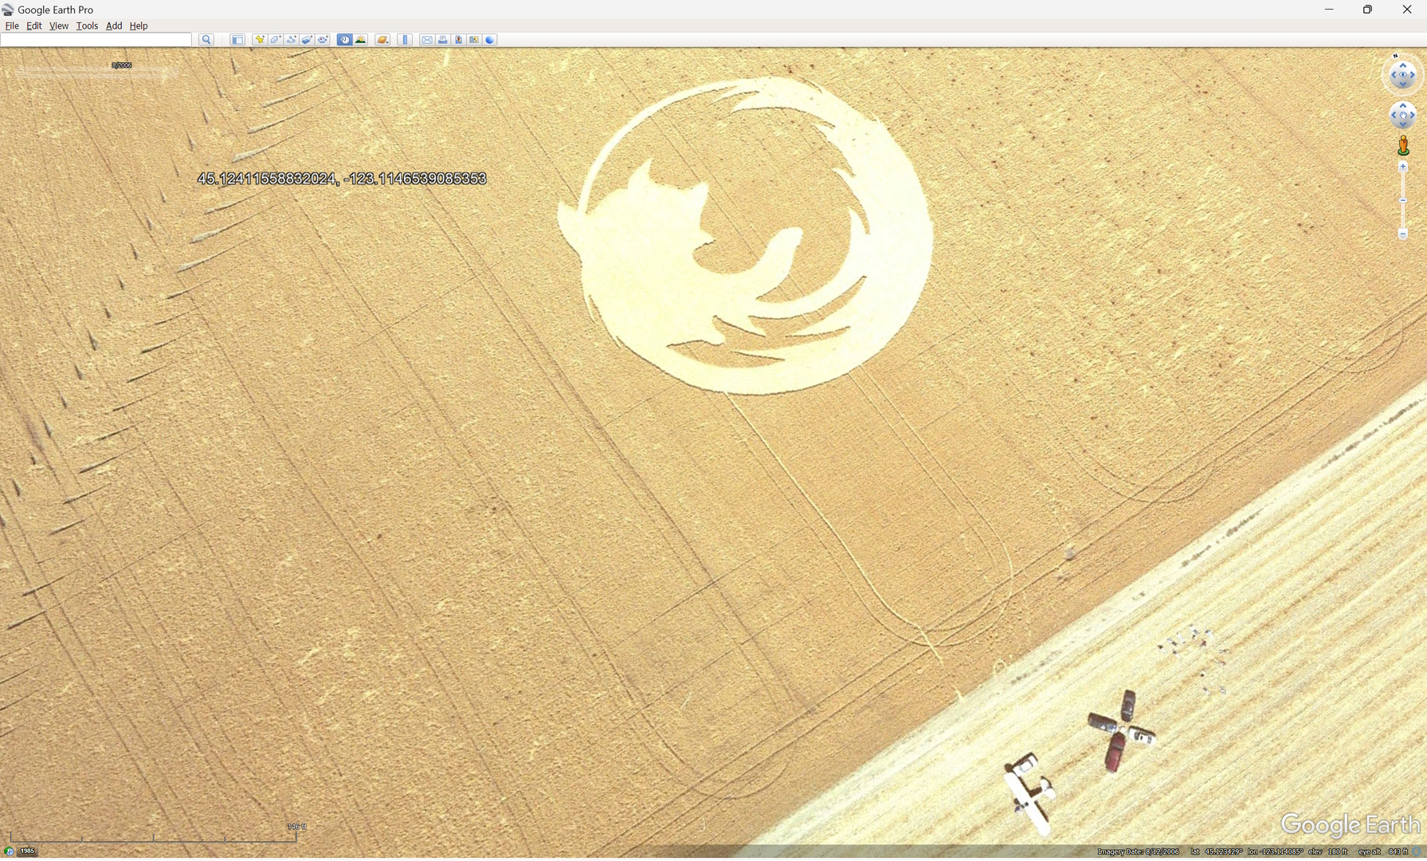Save image from the toolbar
This screenshot has width=1427, height=861.
[x=459, y=40]
